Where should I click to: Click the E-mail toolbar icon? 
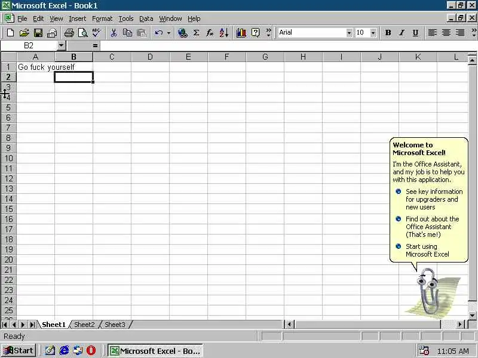tap(52, 33)
